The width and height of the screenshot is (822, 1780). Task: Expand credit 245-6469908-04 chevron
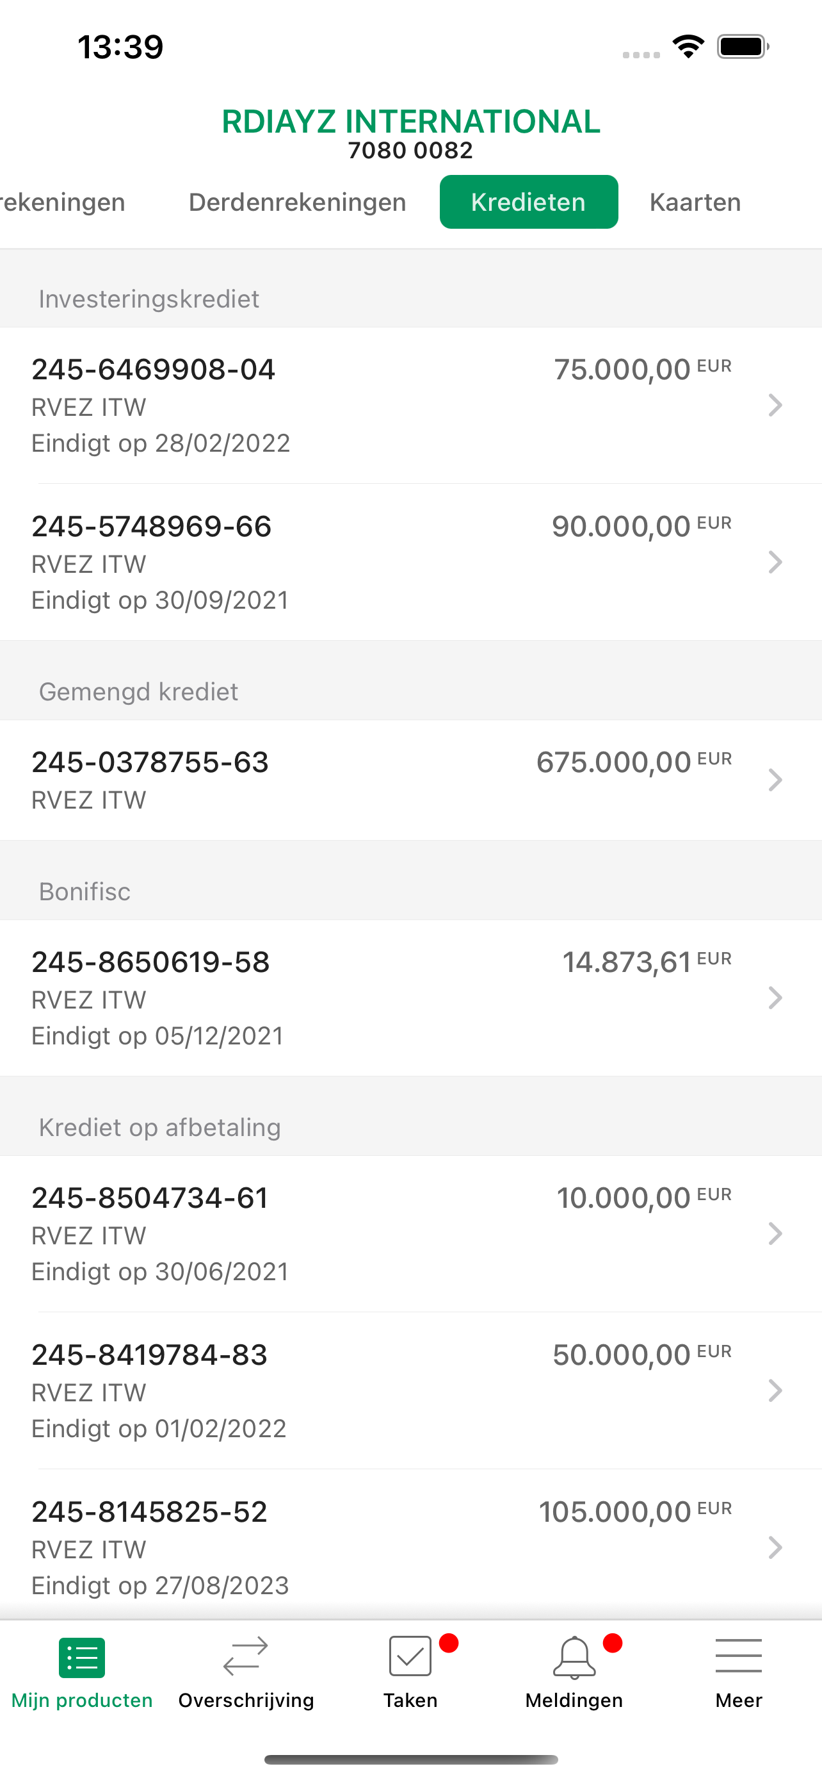point(775,405)
